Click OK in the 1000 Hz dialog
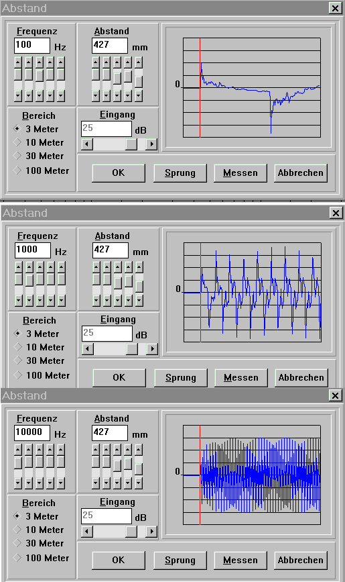Image resolution: width=345 pixels, height=582 pixels. pos(119,377)
